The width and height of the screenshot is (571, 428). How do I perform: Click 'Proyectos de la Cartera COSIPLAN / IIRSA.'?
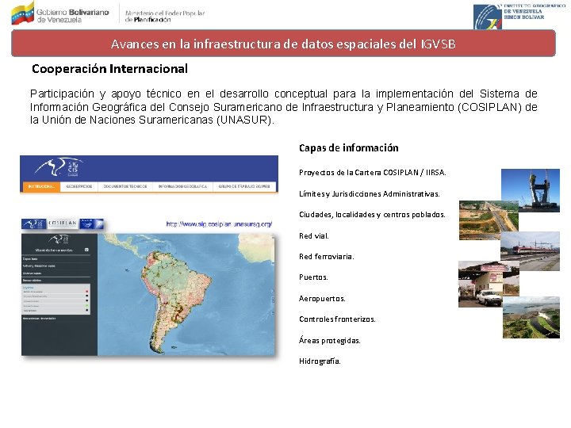(x=372, y=173)
